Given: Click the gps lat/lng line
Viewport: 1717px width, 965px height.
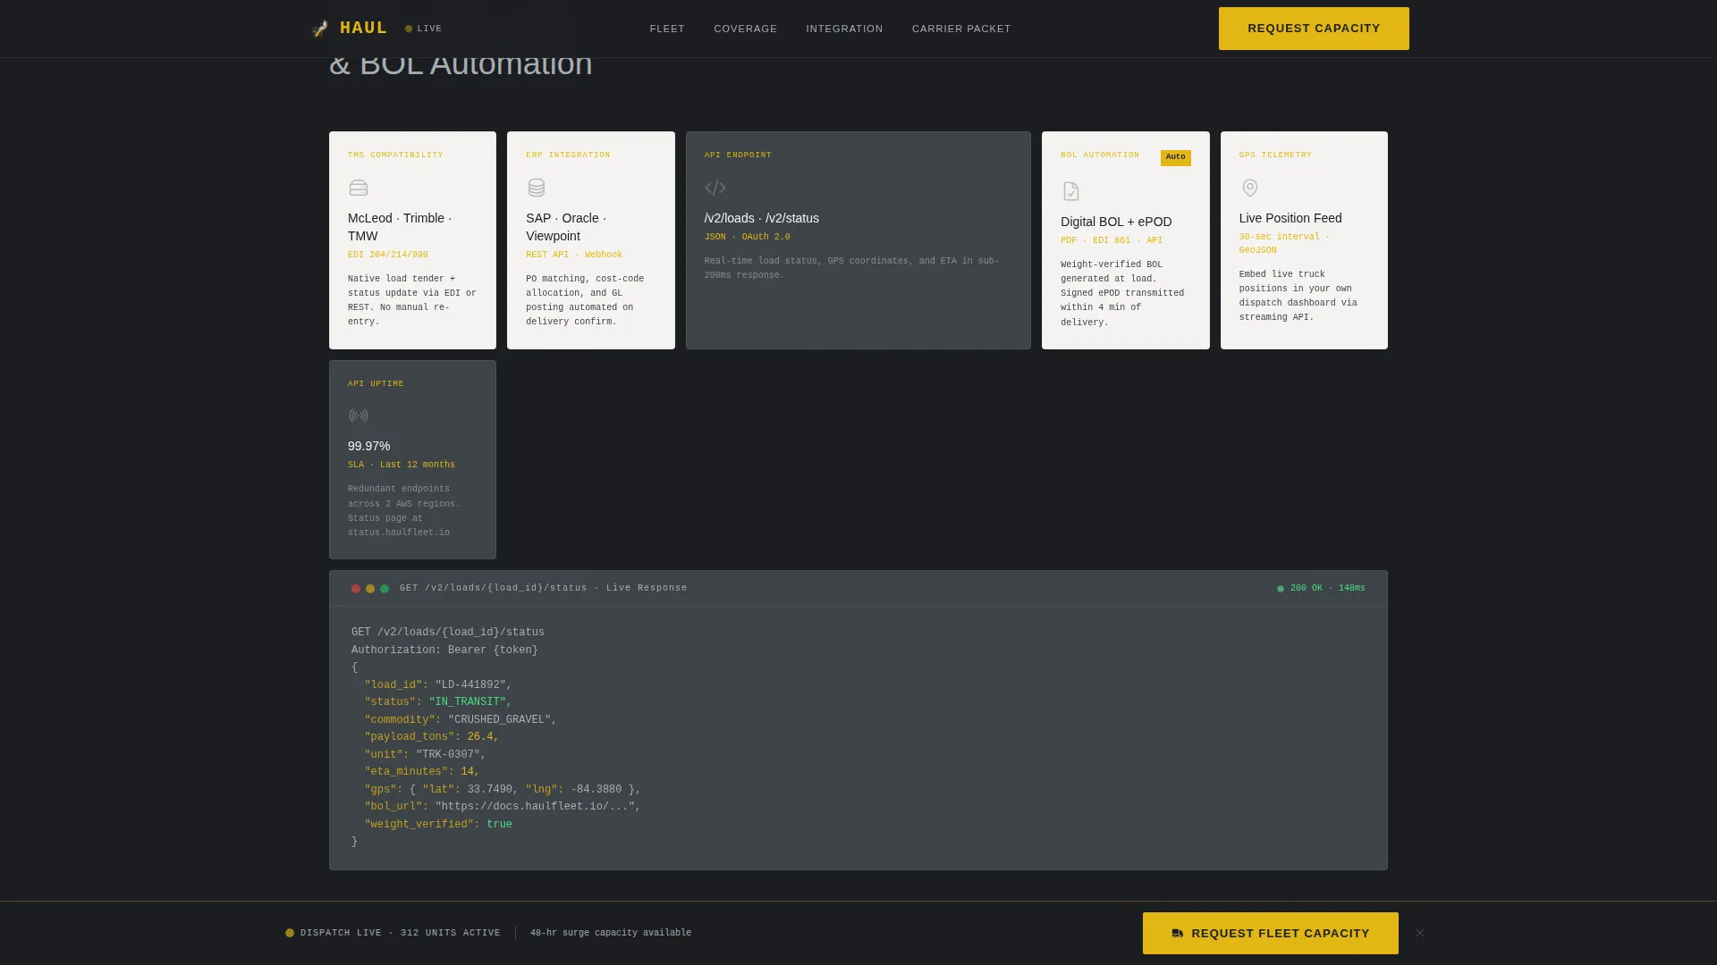Looking at the screenshot, I should pyautogui.click(x=503, y=790).
